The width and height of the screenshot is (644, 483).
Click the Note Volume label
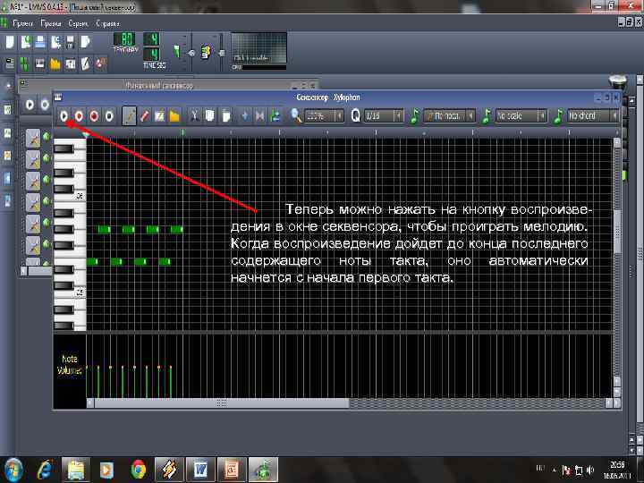pyautogui.click(x=70, y=365)
